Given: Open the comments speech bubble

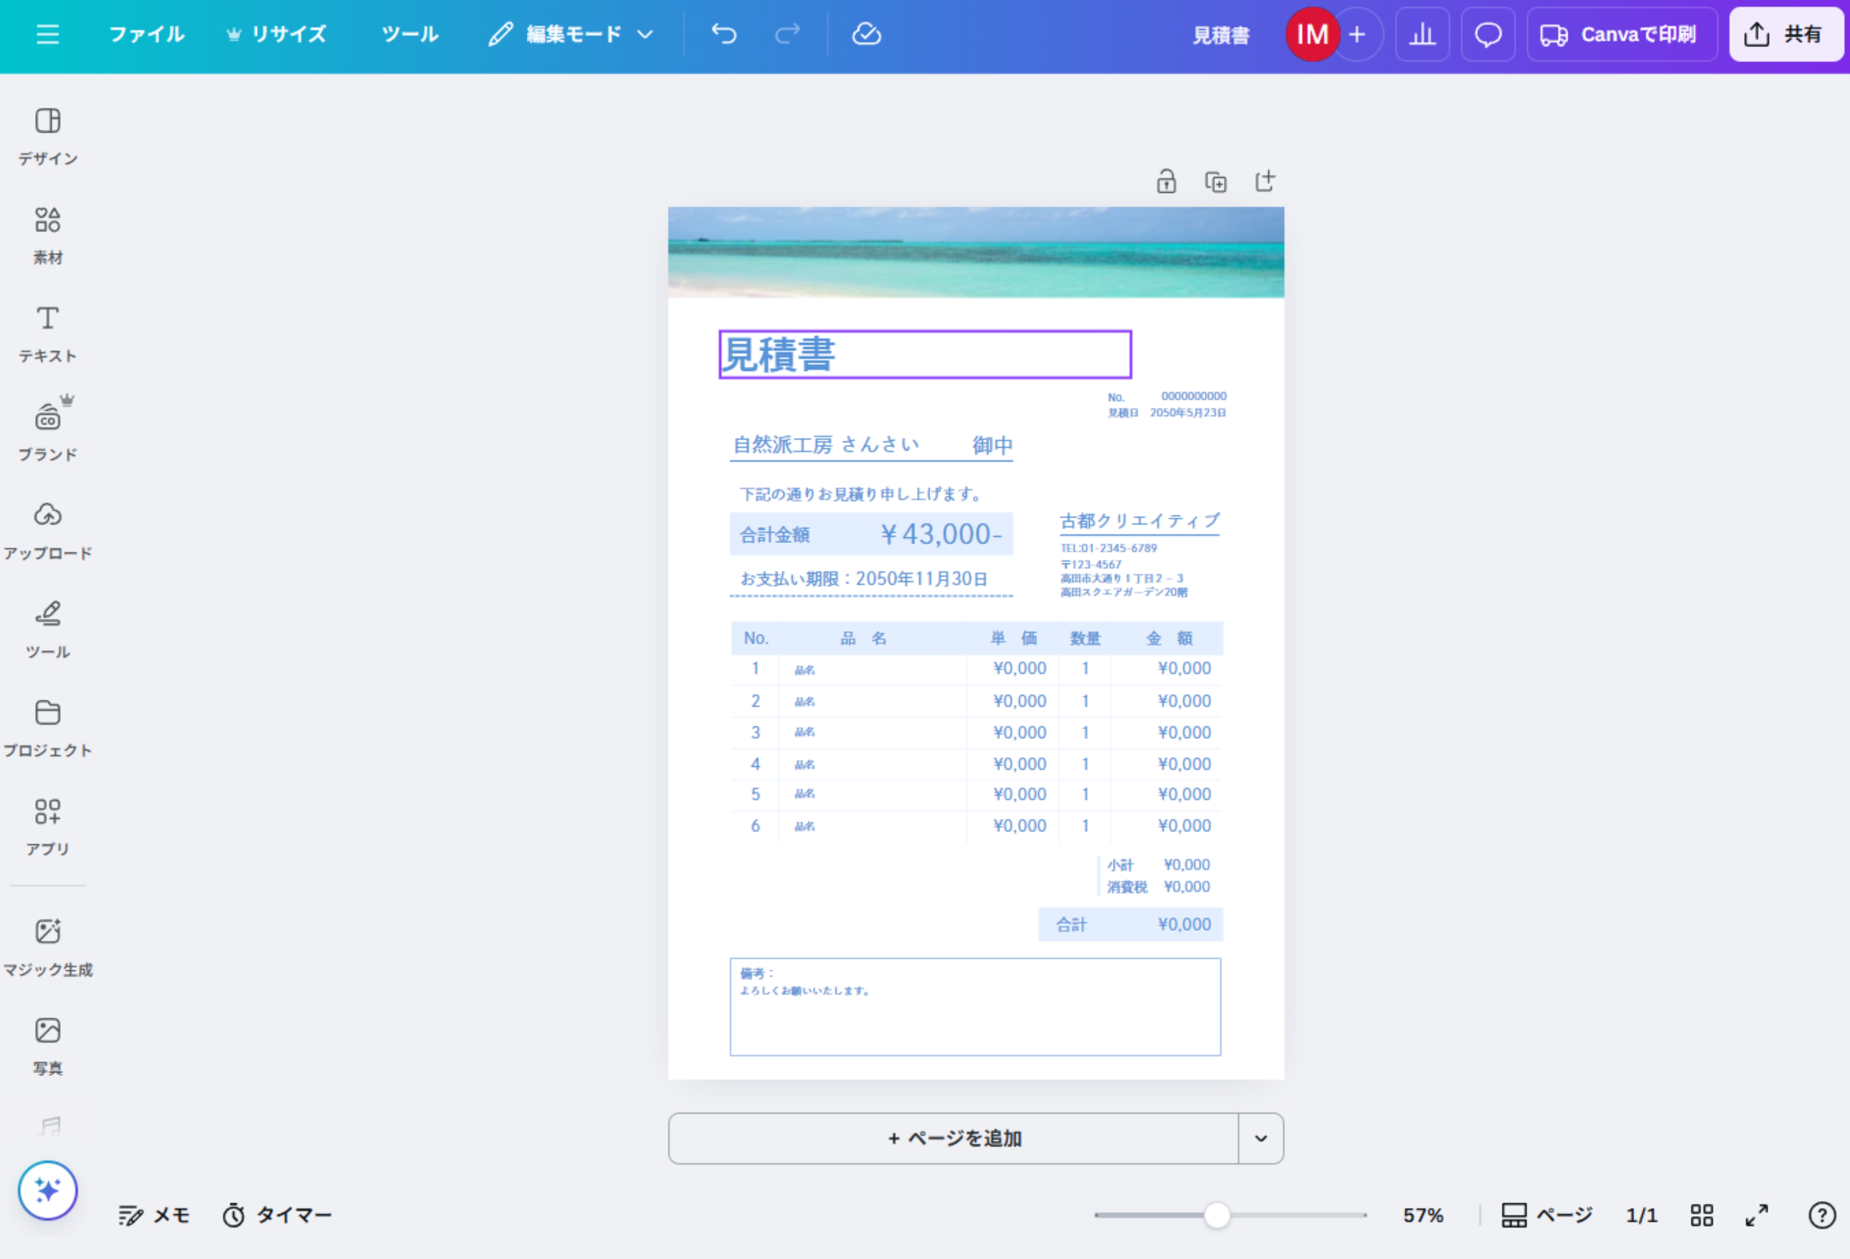Looking at the screenshot, I should pyautogui.click(x=1488, y=34).
